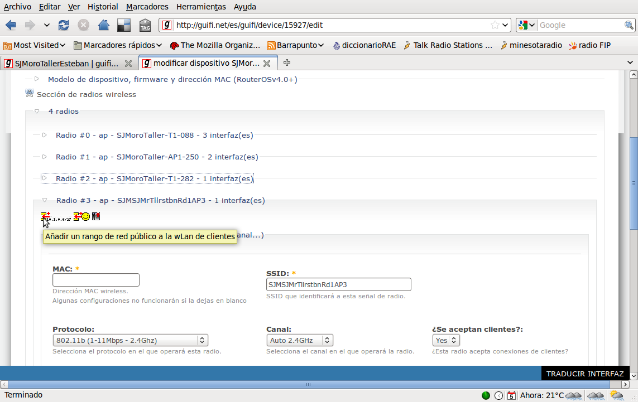Click the calendar icon in status bar
The image size is (638, 402).
[511, 395]
